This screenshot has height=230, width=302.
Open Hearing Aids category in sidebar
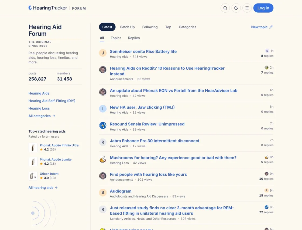pyautogui.click(x=39, y=93)
